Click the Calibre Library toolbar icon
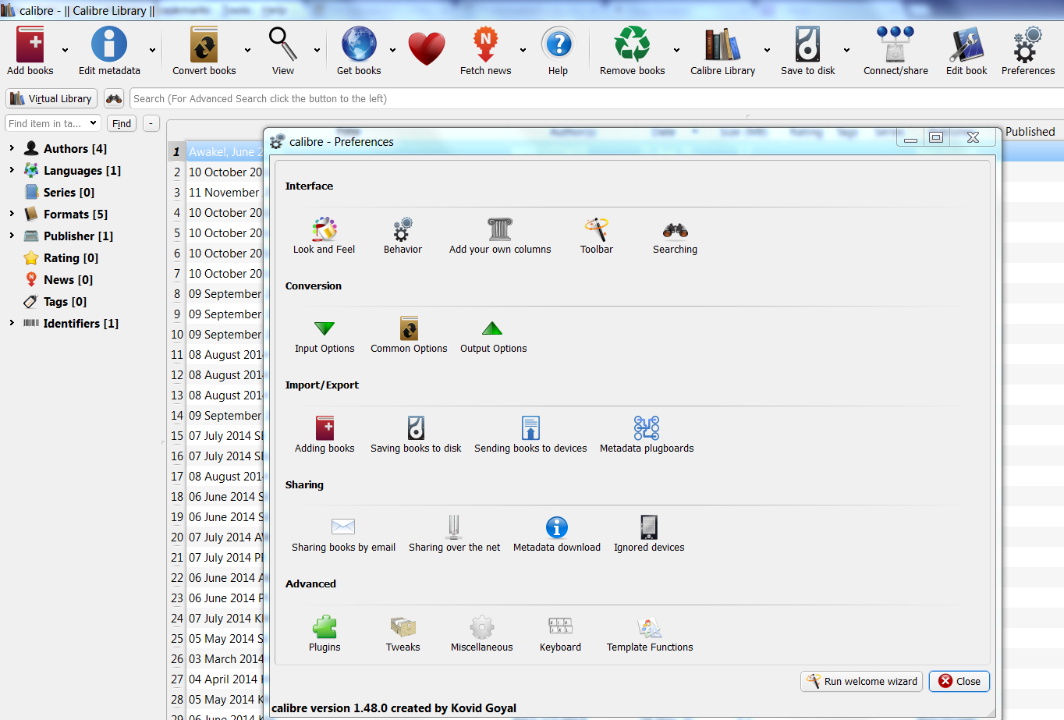 click(x=722, y=51)
